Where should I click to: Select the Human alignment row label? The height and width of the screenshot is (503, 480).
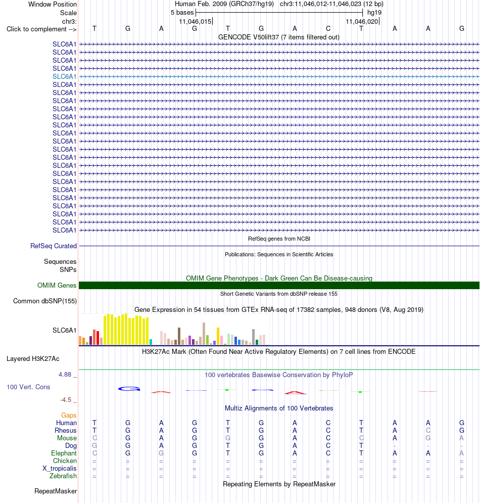(x=66, y=423)
